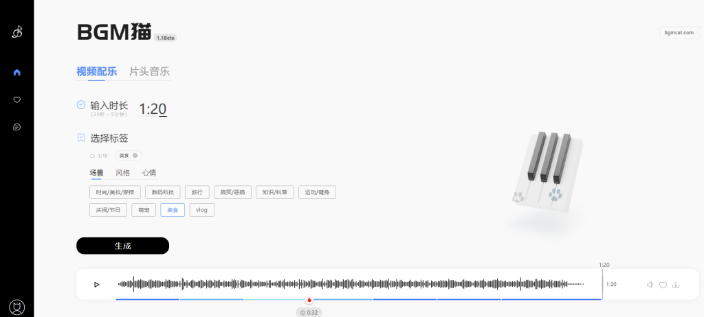Click the BGM猫 title heading
704x317 pixels.
tap(114, 32)
